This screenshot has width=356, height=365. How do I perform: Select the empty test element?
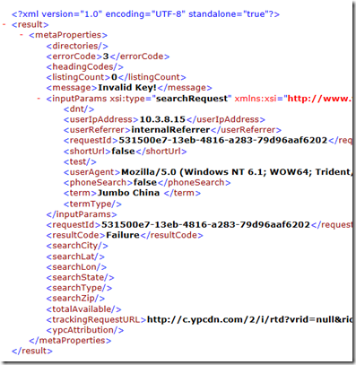[x=80, y=161]
